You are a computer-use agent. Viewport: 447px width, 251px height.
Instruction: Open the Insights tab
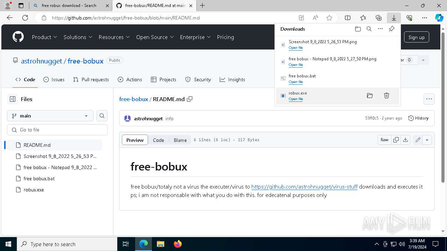coord(232,79)
